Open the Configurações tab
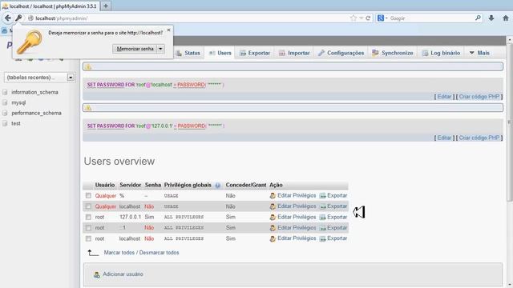The image size is (513, 288). click(341, 53)
